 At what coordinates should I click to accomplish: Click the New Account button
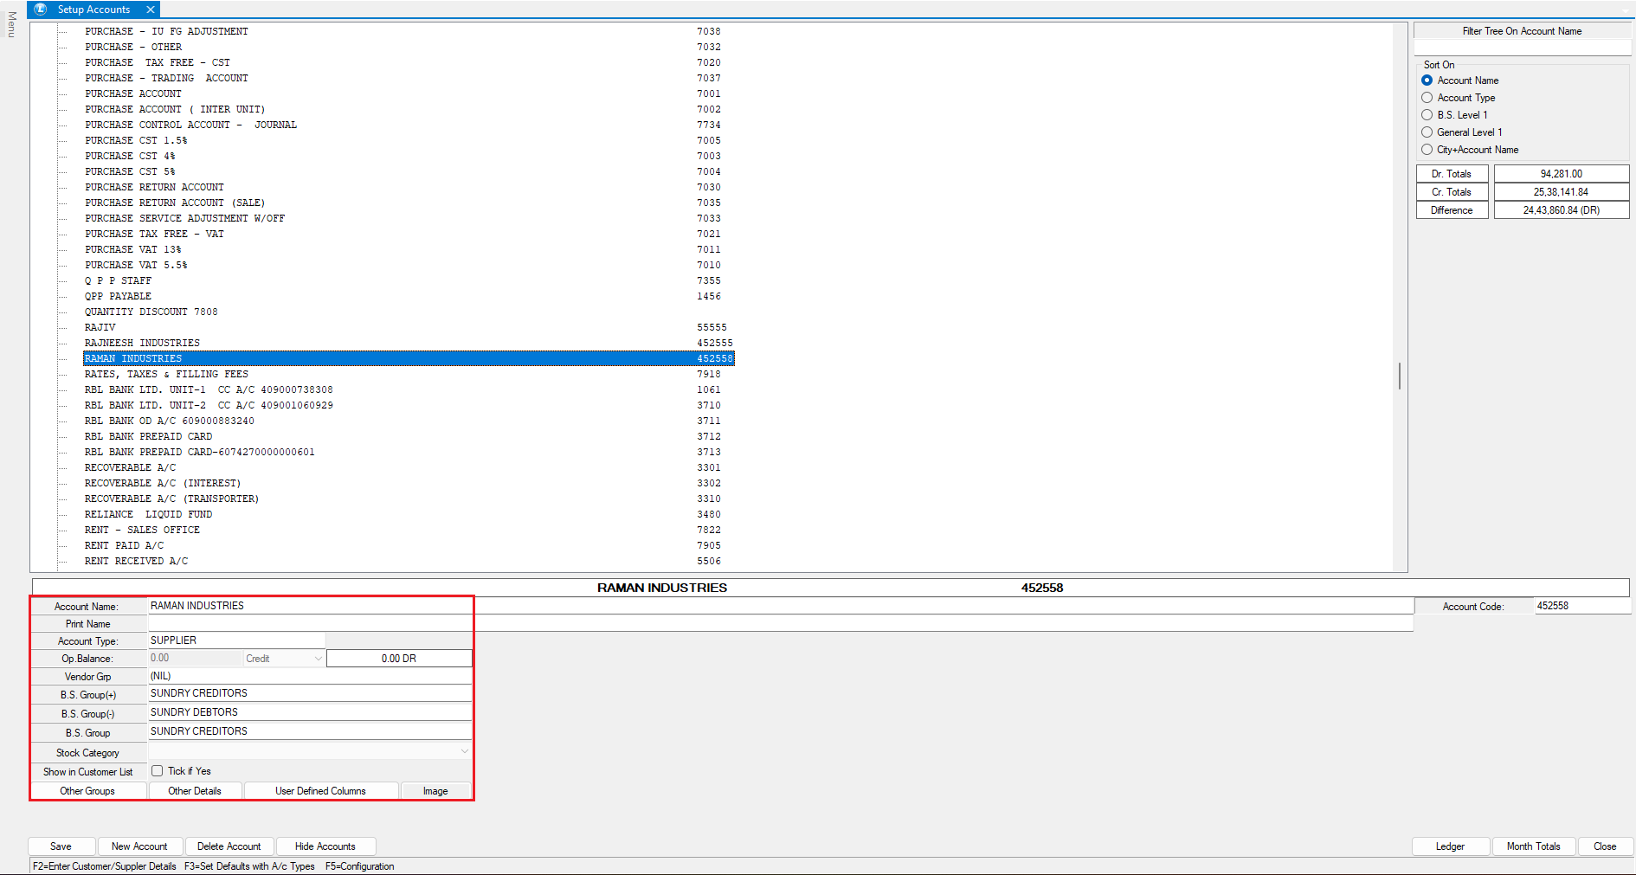(x=139, y=846)
